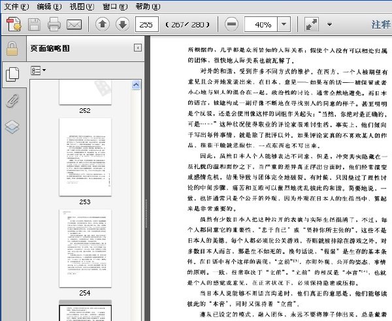The height and width of the screenshot is (321, 392).
Task: Click the pane splitter grip handle
Action: point(146,213)
